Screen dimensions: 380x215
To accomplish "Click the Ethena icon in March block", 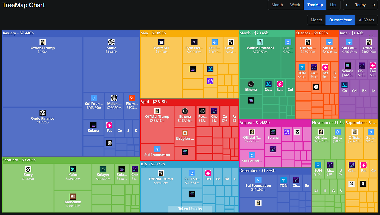I will tap(251, 84).
